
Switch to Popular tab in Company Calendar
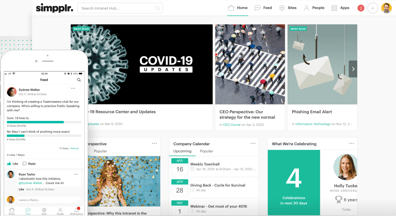206,151
